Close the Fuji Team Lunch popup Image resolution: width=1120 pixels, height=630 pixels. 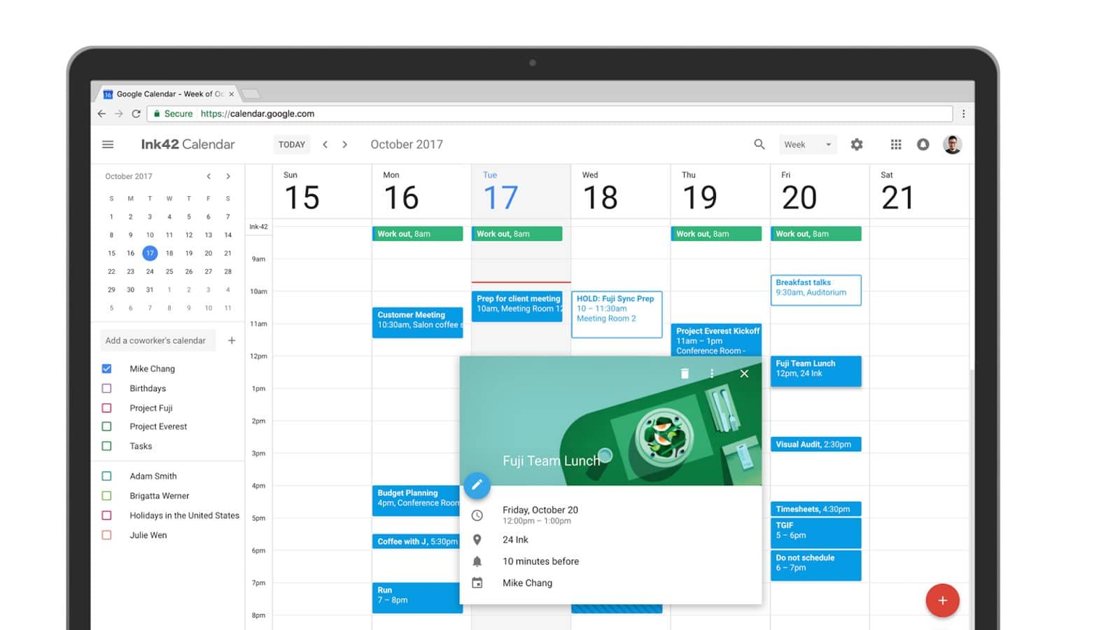[744, 374]
